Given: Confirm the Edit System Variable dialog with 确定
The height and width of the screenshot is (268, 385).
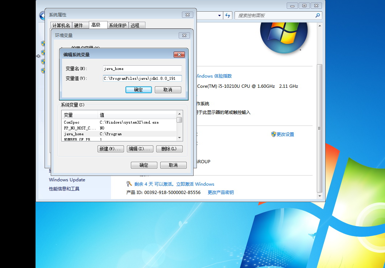Looking at the screenshot, I should click(138, 90).
